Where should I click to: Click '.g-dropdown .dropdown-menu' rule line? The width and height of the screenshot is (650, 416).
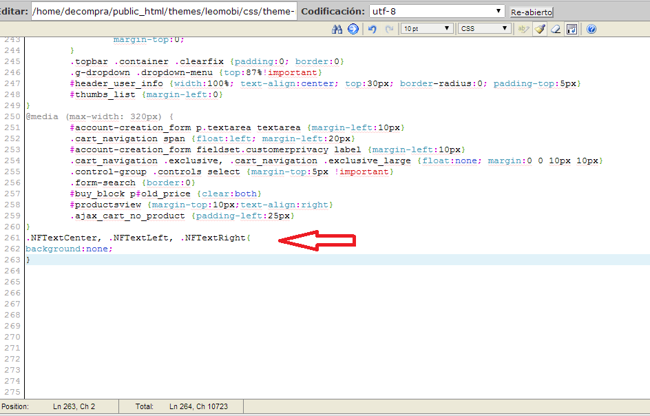point(196,72)
